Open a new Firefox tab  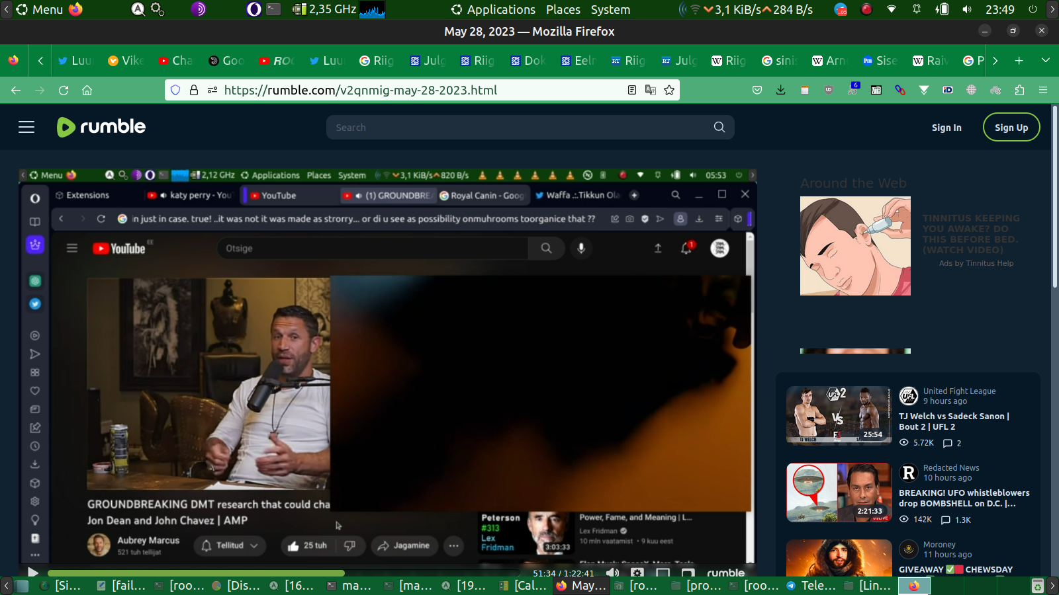tap(1019, 61)
